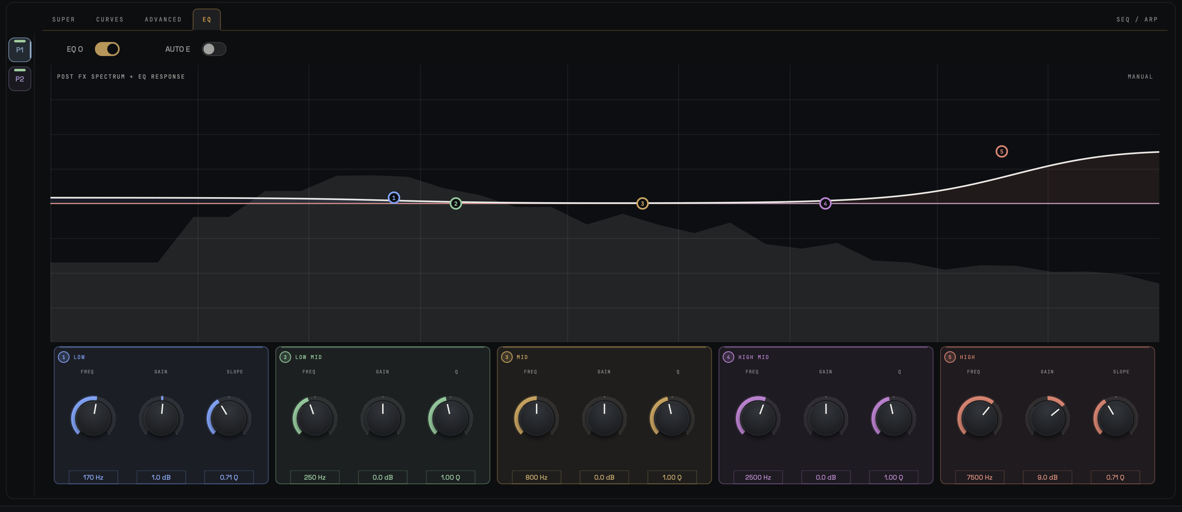
Task: Select EQ band node 3 on graph
Action: (x=642, y=204)
